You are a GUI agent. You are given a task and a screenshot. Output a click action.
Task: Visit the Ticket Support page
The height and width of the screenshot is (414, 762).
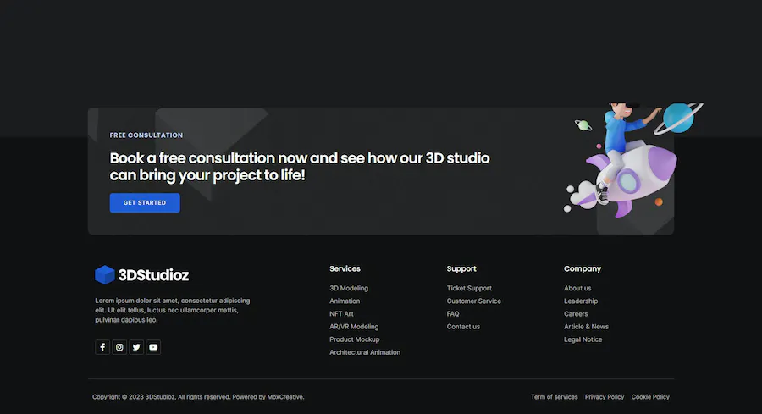click(469, 288)
